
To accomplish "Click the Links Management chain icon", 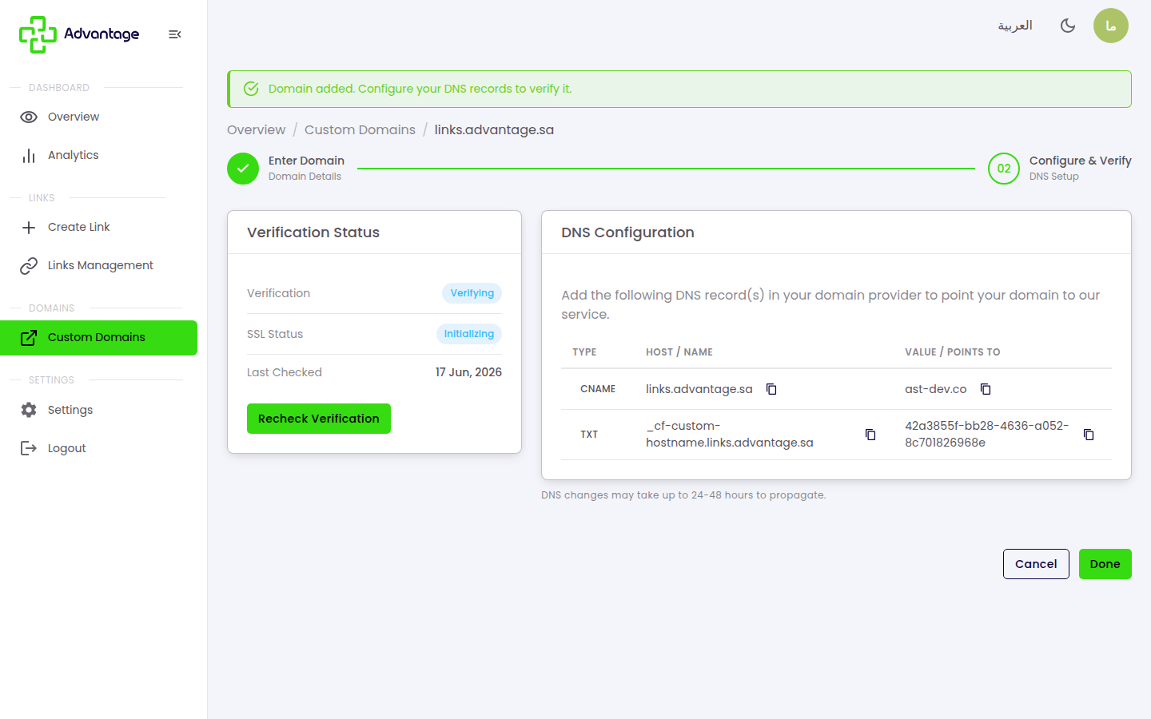I will (29, 265).
